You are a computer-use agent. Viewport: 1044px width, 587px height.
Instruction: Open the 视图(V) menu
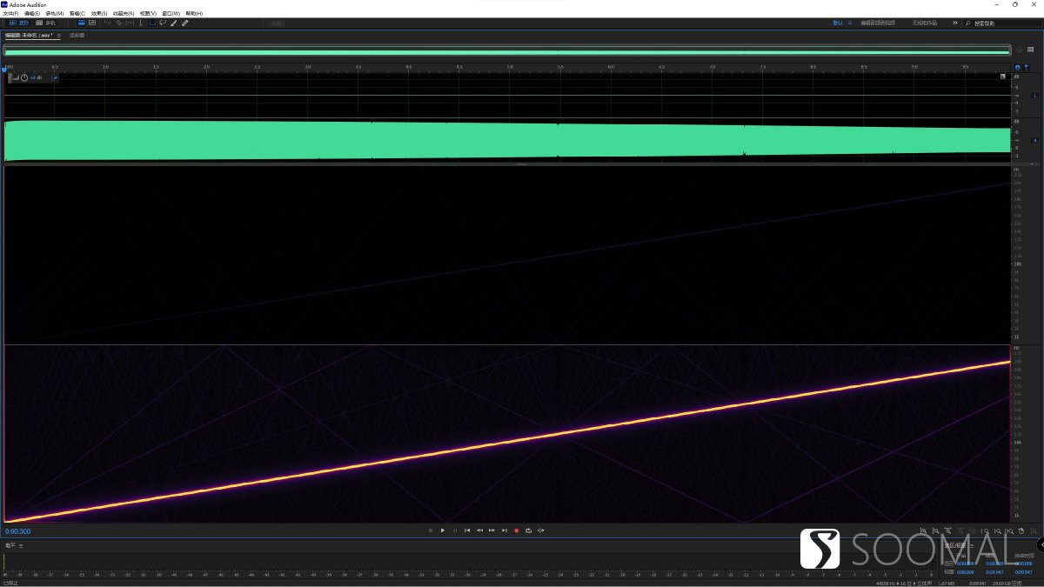[x=148, y=13]
